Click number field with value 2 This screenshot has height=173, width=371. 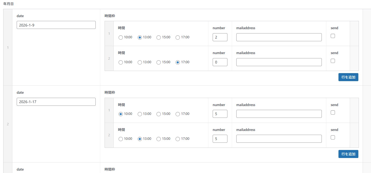click(x=220, y=37)
